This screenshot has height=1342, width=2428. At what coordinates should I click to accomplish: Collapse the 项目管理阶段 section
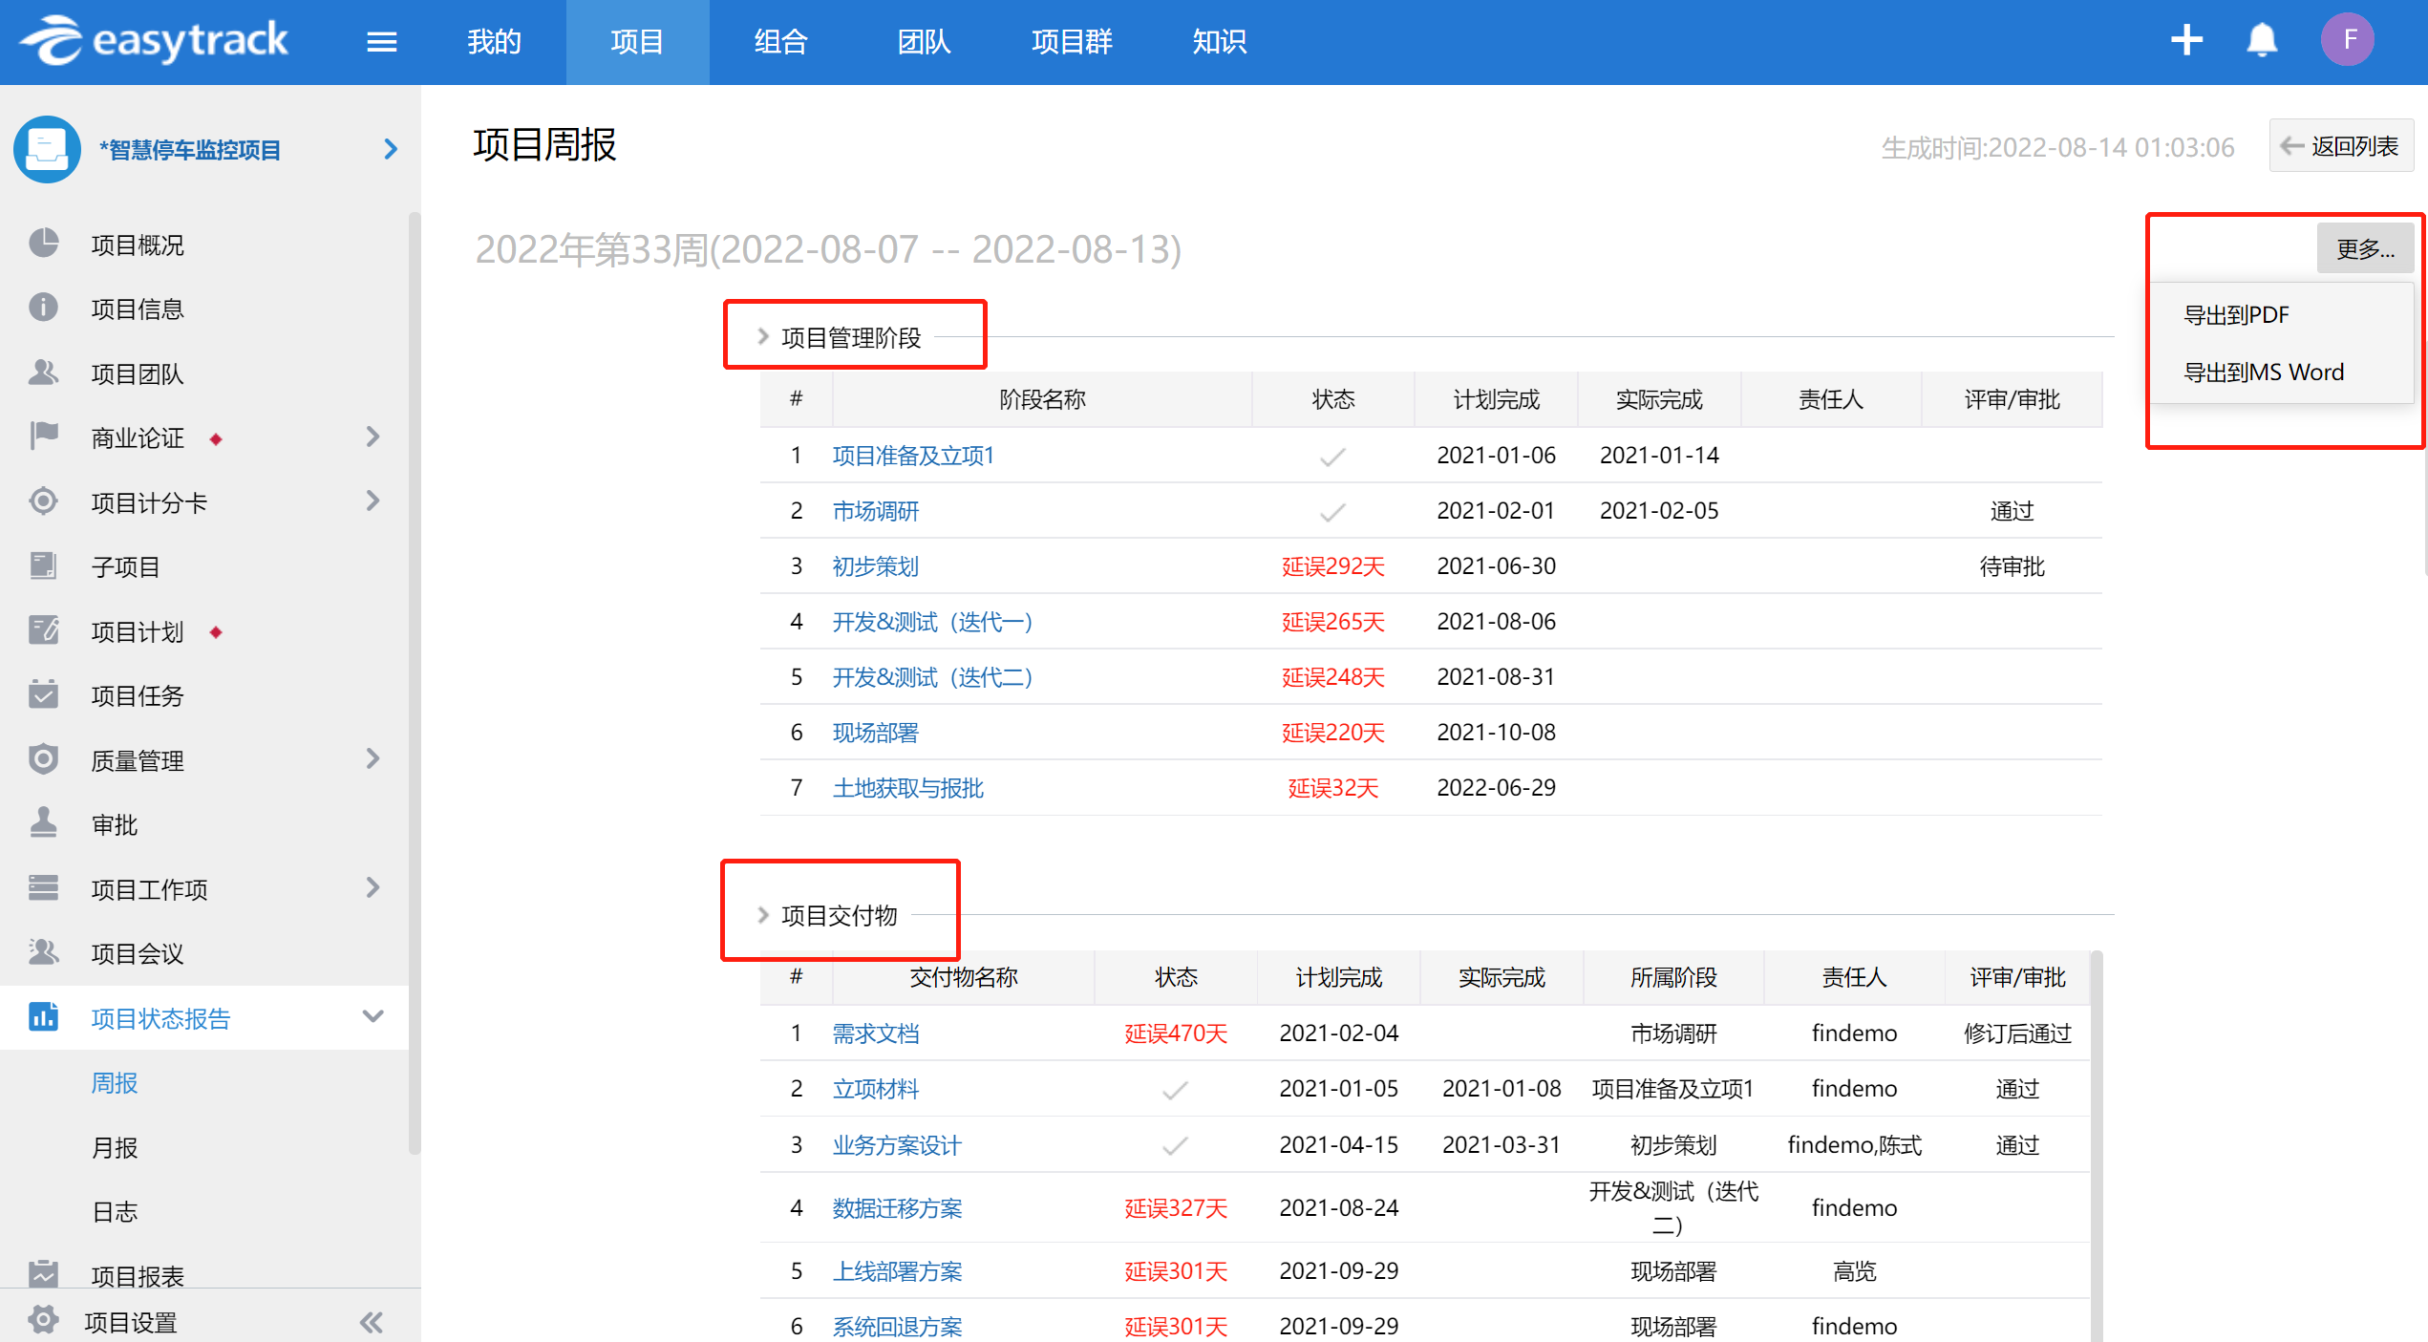763,336
